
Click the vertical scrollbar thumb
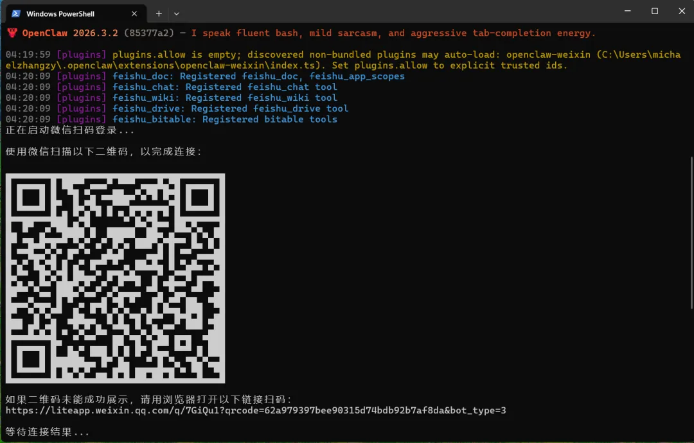(x=691, y=232)
